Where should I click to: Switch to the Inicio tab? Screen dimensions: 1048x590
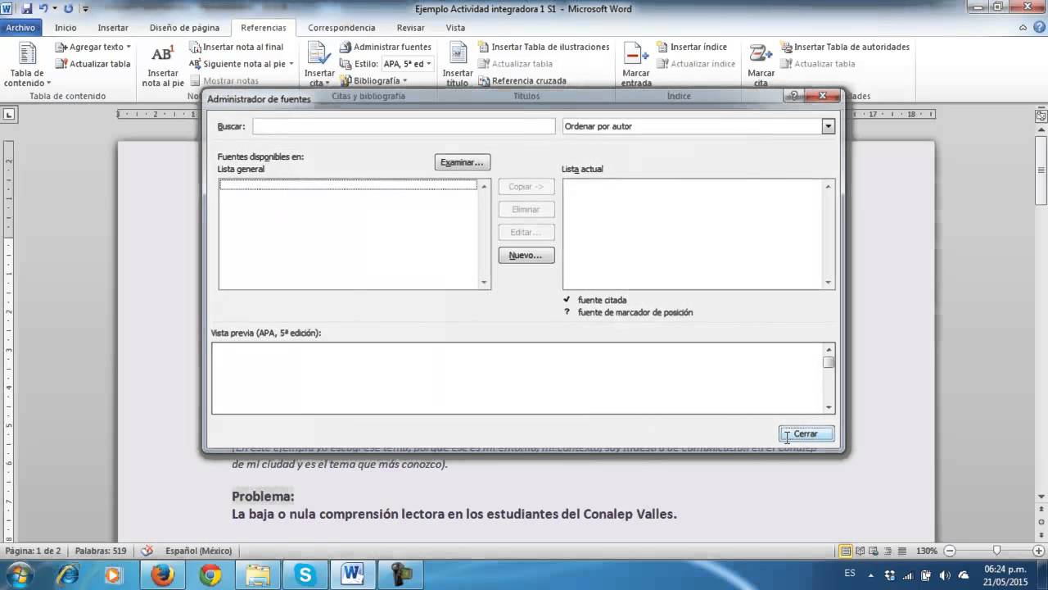65,28
